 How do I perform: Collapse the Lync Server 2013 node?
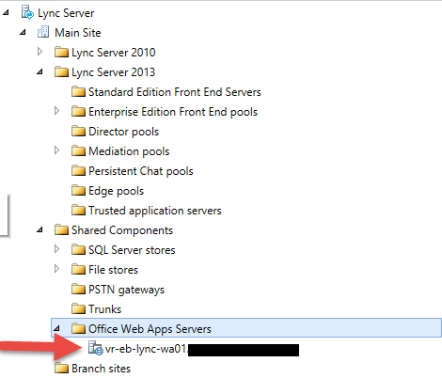click(39, 72)
